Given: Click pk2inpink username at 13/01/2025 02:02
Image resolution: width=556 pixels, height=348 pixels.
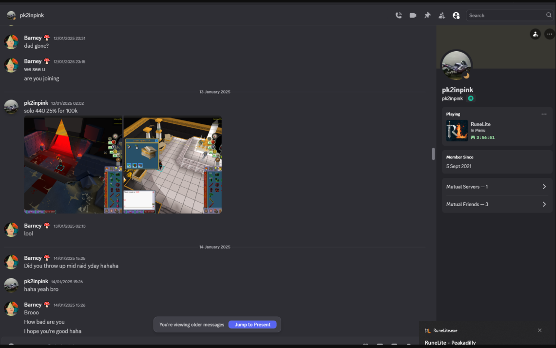Looking at the screenshot, I should pyautogui.click(x=36, y=103).
